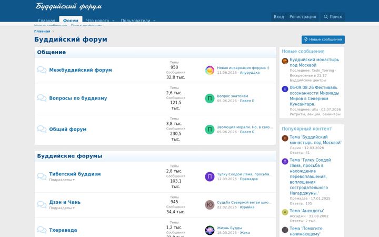Click the blue Новые сообщения button
Screen dimensions: 379x237
click(x=323, y=39)
